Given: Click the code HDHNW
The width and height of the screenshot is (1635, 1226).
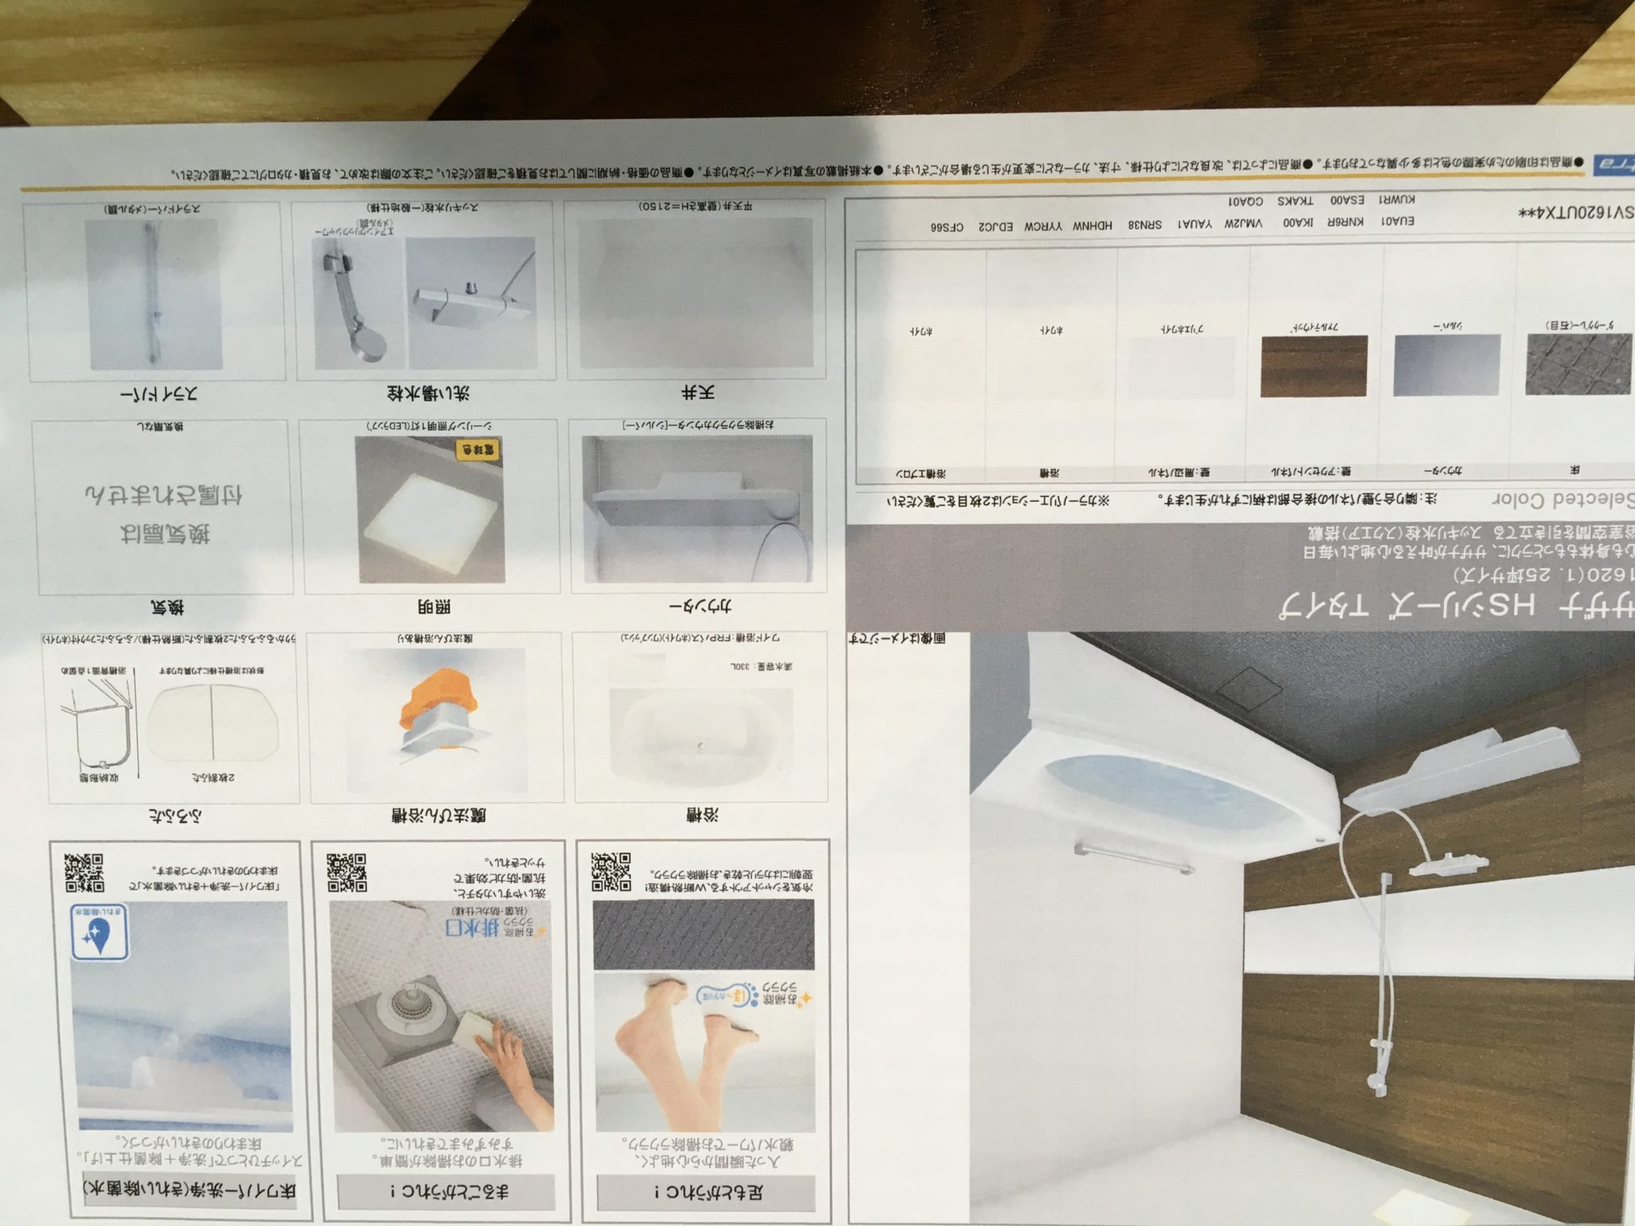Looking at the screenshot, I should click(1092, 226).
